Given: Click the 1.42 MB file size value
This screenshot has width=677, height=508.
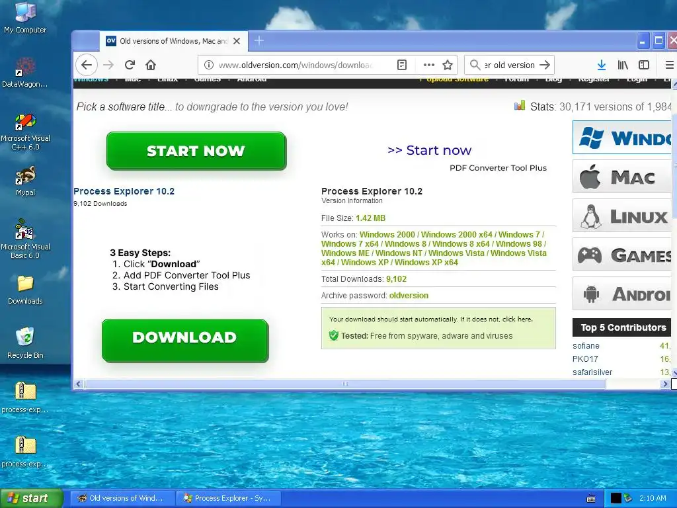Looking at the screenshot, I should (370, 218).
